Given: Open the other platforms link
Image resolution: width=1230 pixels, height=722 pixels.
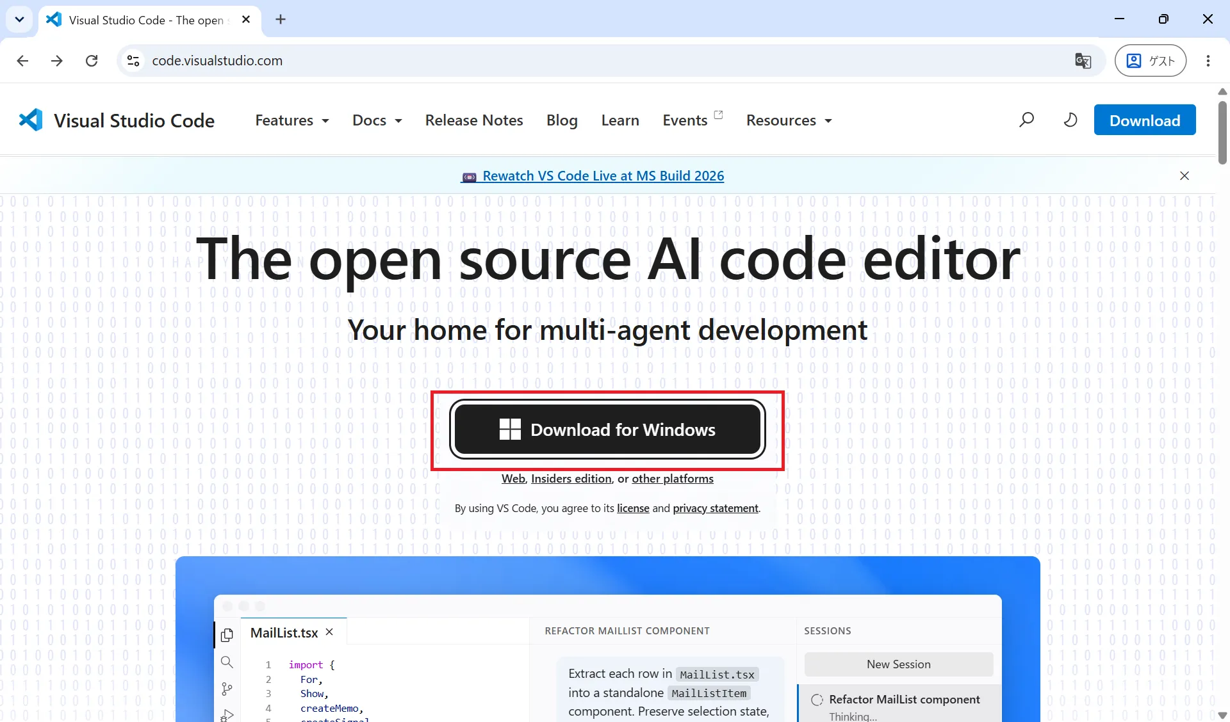Looking at the screenshot, I should click(673, 479).
